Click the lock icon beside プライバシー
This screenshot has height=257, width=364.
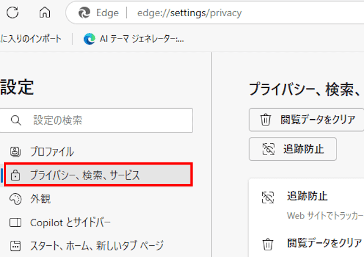15,175
